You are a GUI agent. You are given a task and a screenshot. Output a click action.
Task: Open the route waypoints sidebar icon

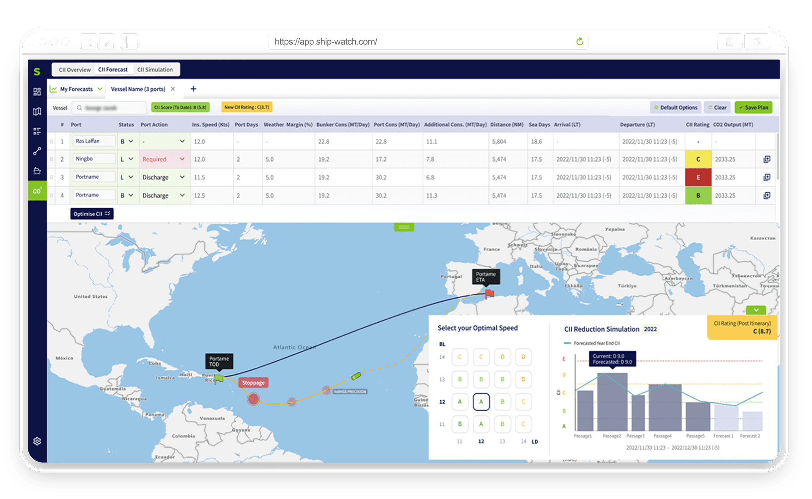37,151
